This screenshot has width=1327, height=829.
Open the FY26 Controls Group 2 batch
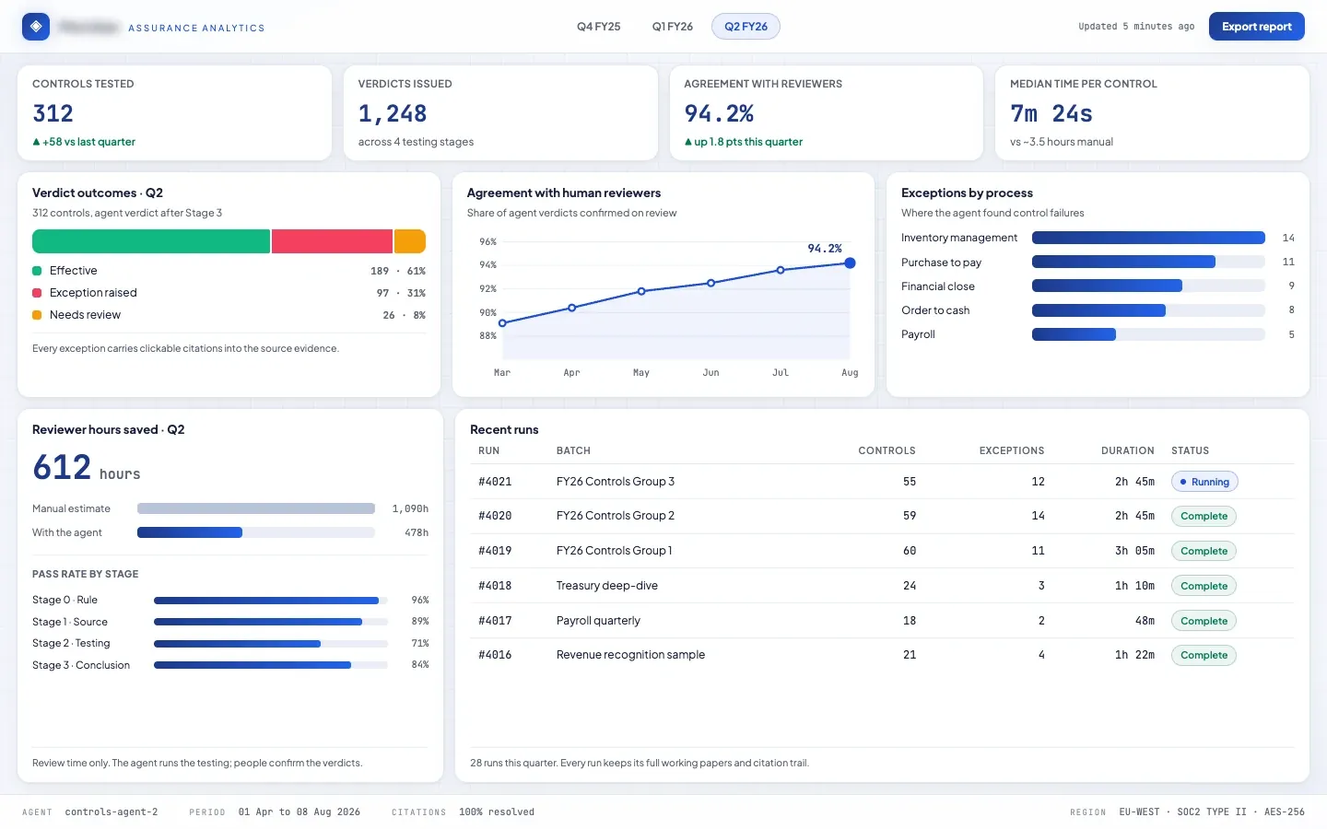point(616,516)
